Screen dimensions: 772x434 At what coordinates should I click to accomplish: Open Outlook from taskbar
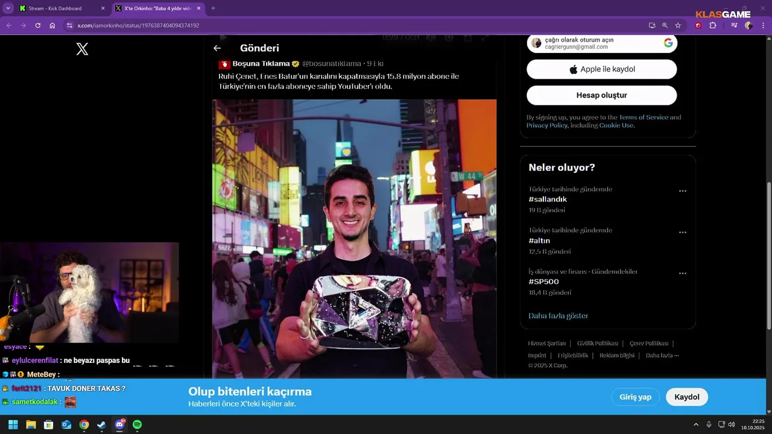pos(66,425)
